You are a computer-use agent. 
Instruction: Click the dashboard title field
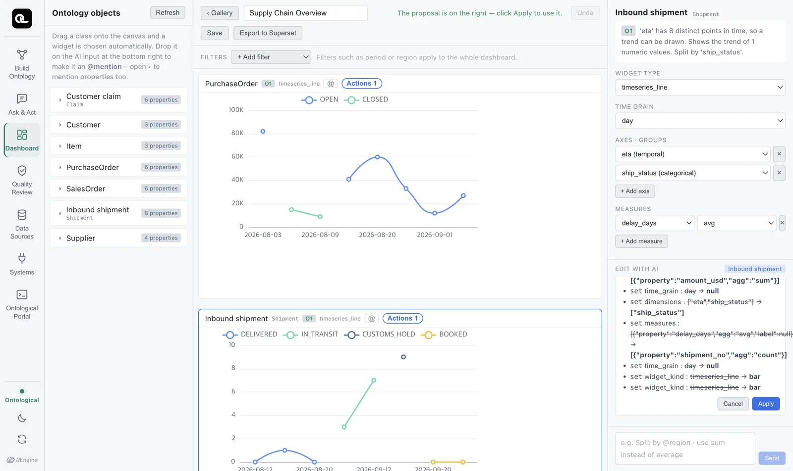[x=306, y=13]
